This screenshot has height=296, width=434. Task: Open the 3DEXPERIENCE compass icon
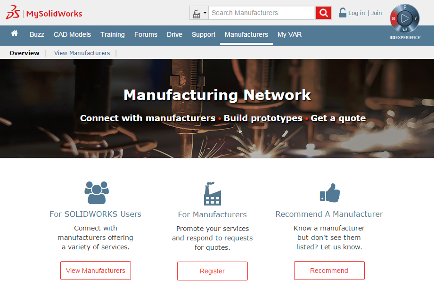point(405,18)
